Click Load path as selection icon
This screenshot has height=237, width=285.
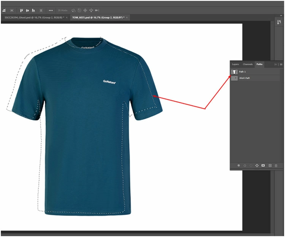point(251,165)
